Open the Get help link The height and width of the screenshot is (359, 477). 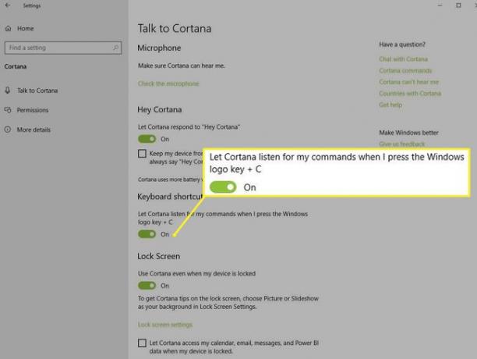coord(390,105)
